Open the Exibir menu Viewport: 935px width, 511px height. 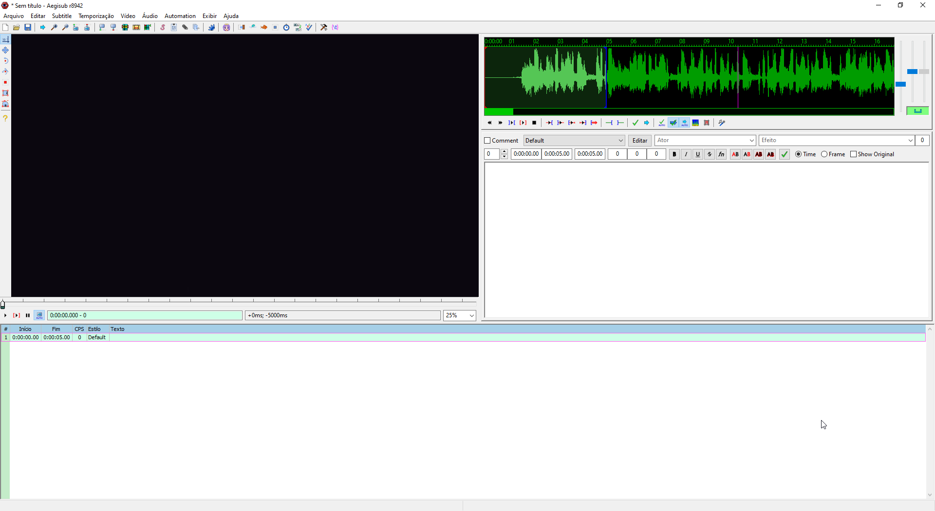[x=209, y=16]
